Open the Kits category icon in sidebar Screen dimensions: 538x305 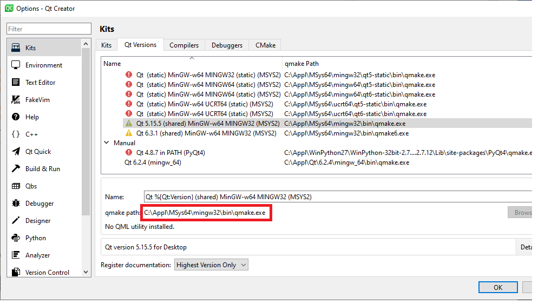16,48
